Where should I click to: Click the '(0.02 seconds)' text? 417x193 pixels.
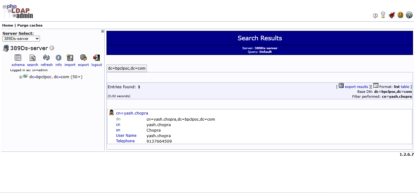pyautogui.click(x=119, y=96)
